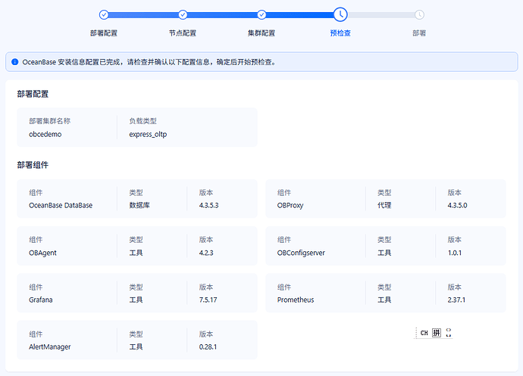Go to the 部署配置 step label

click(104, 33)
